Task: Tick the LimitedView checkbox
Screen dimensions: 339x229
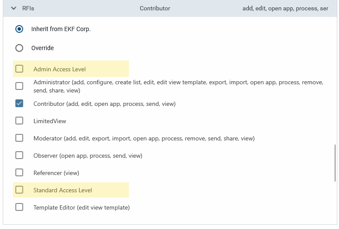Action: (19, 121)
